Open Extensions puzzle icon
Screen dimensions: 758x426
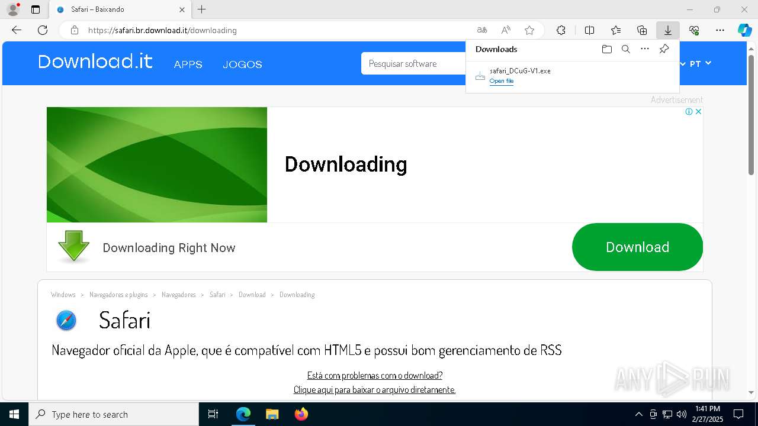[561, 30]
